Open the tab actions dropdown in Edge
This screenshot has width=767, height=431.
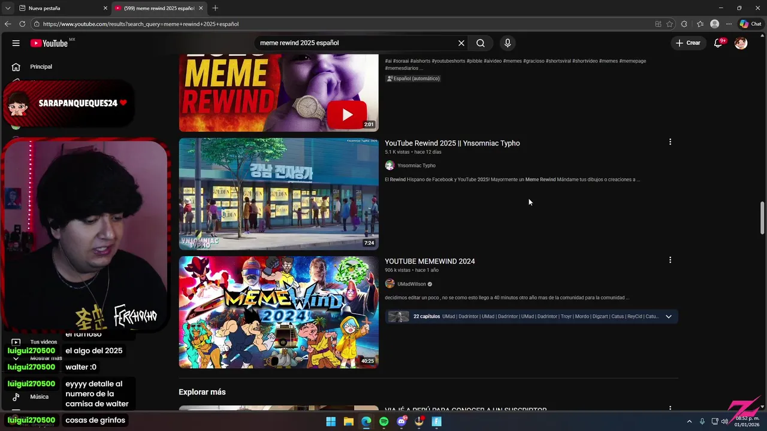(x=8, y=8)
